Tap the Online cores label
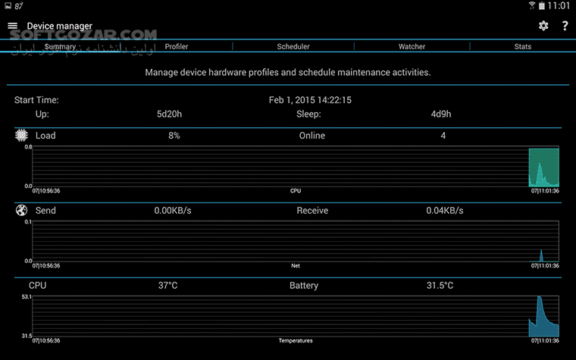Screen dimensions: 576x360 pyautogui.click(x=311, y=136)
